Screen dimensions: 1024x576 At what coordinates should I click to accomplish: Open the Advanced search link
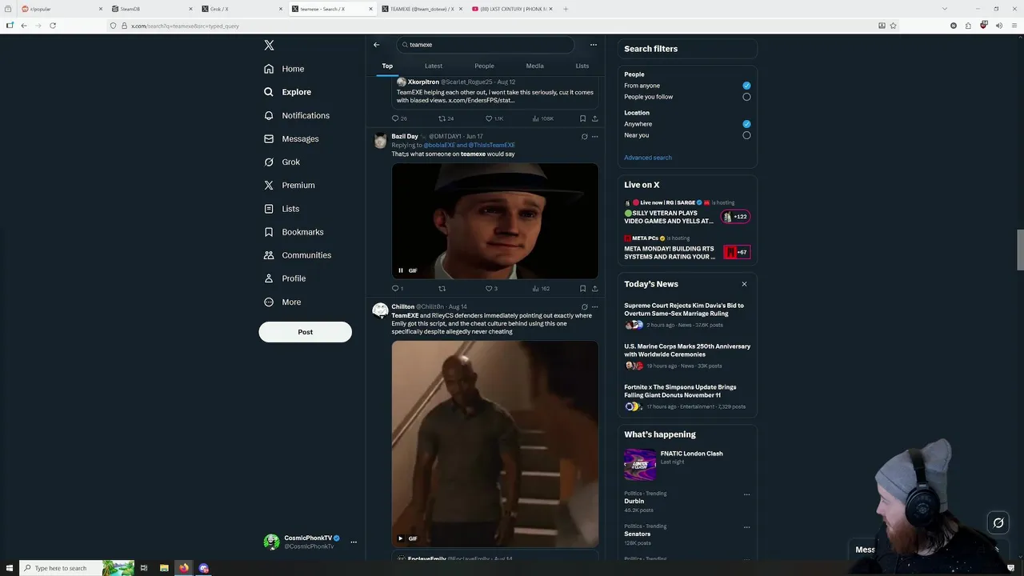pos(648,158)
